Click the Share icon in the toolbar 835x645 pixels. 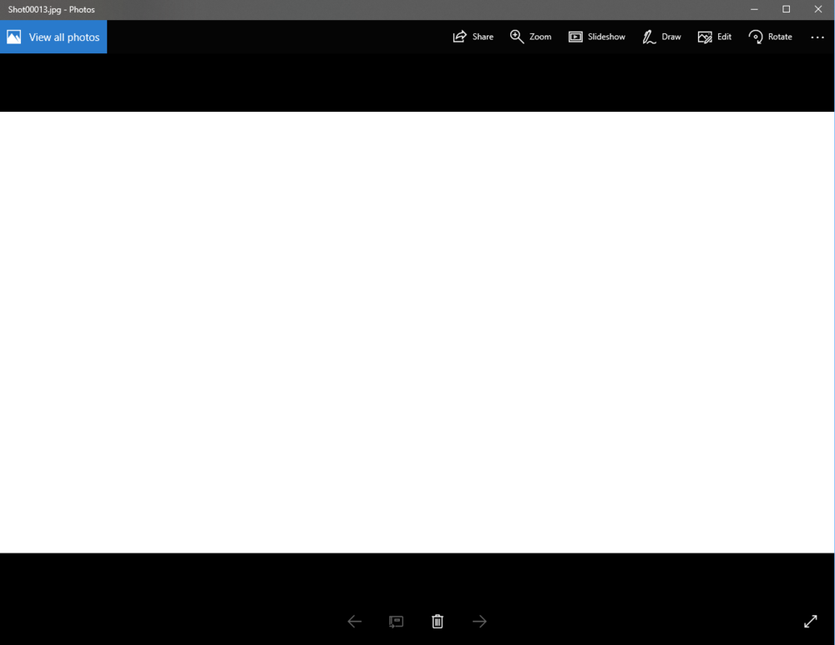460,37
